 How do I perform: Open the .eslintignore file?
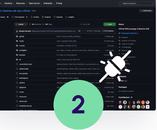(x=24, y=78)
